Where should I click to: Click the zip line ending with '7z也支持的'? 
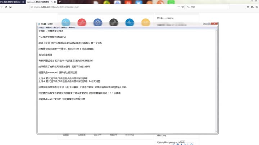point(69,81)
